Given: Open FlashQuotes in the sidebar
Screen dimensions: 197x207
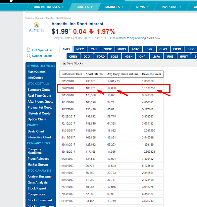Looking at the screenshot, I should [x=36, y=72].
